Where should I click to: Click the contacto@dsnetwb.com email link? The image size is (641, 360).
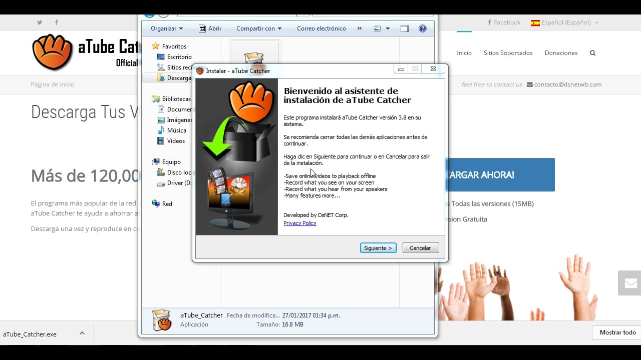[564, 84]
